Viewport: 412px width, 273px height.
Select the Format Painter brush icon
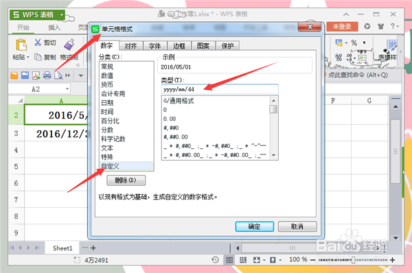(69, 45)
